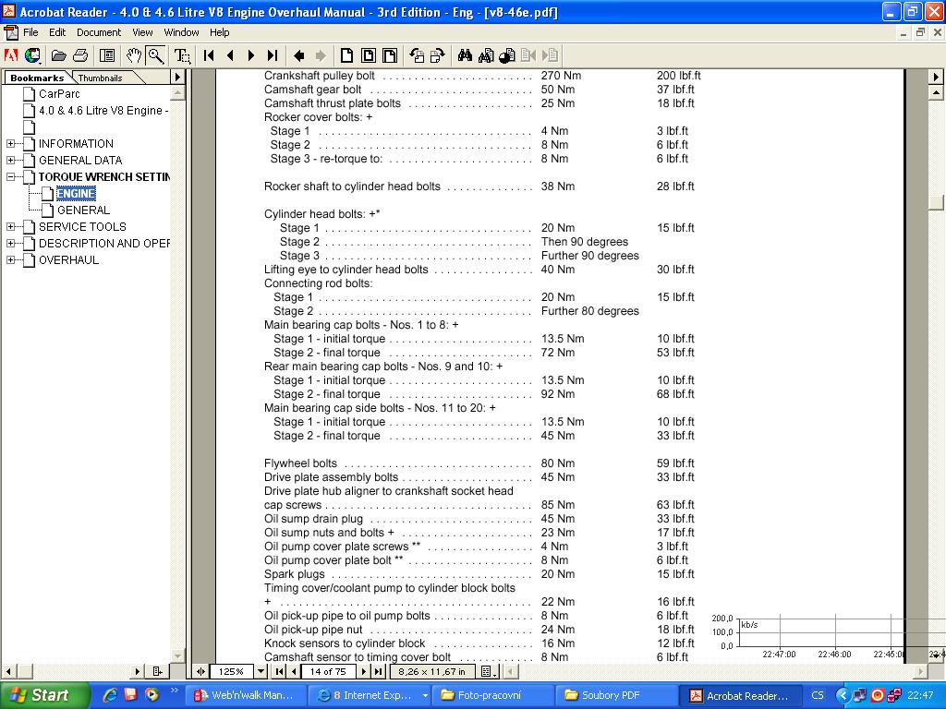Expand the OVERHAUL bookmark node
The height and width of the screenshot is (709, 946).
click(x=11, y=260)
